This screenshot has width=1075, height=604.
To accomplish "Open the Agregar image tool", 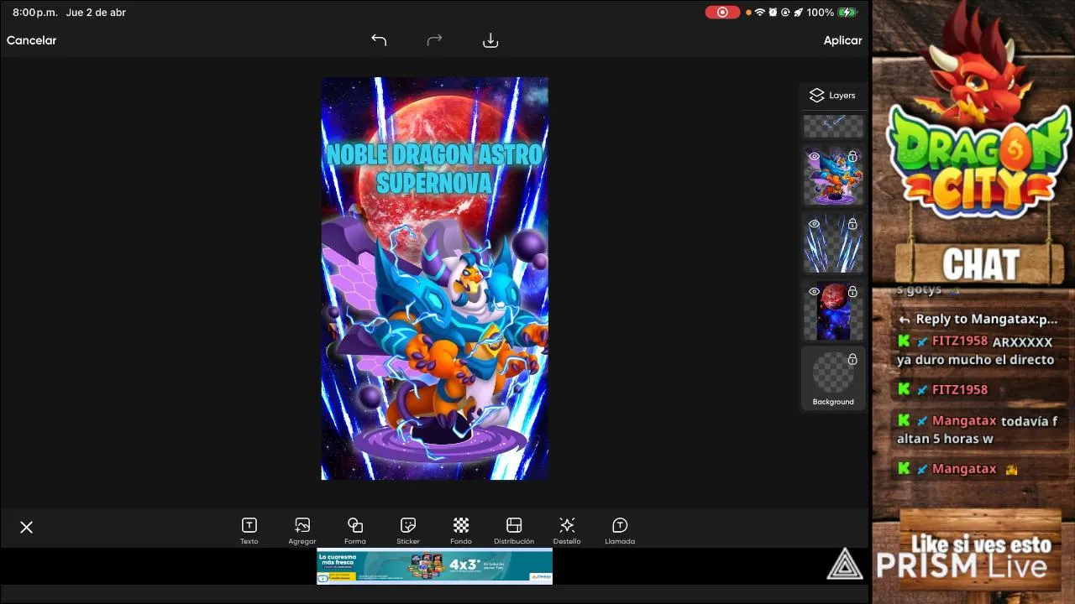I will [x=302, y=531].
